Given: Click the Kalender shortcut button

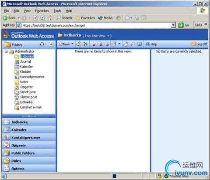Looking at the screenshot, I should (29, 130).
